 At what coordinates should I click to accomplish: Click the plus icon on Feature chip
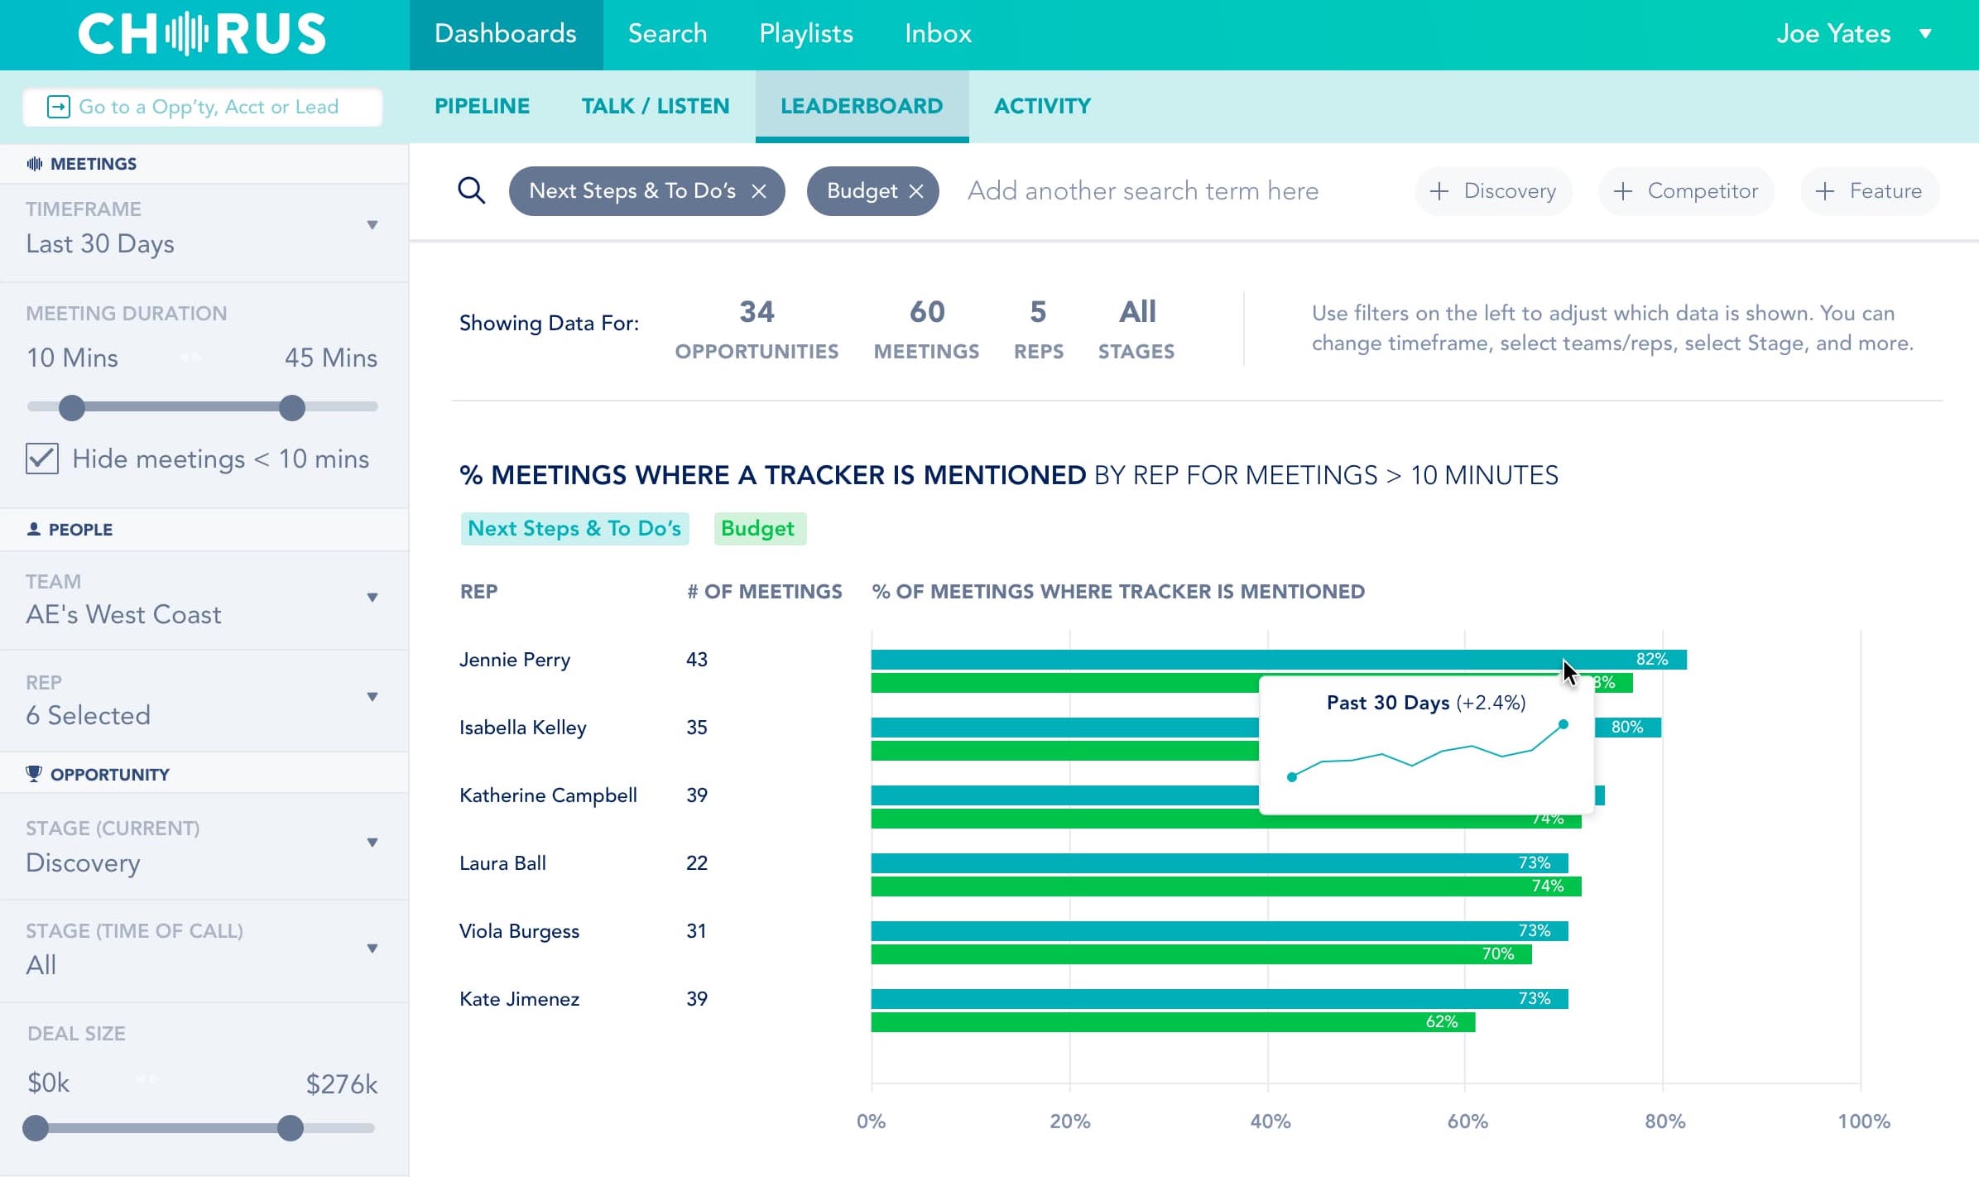1825,191
